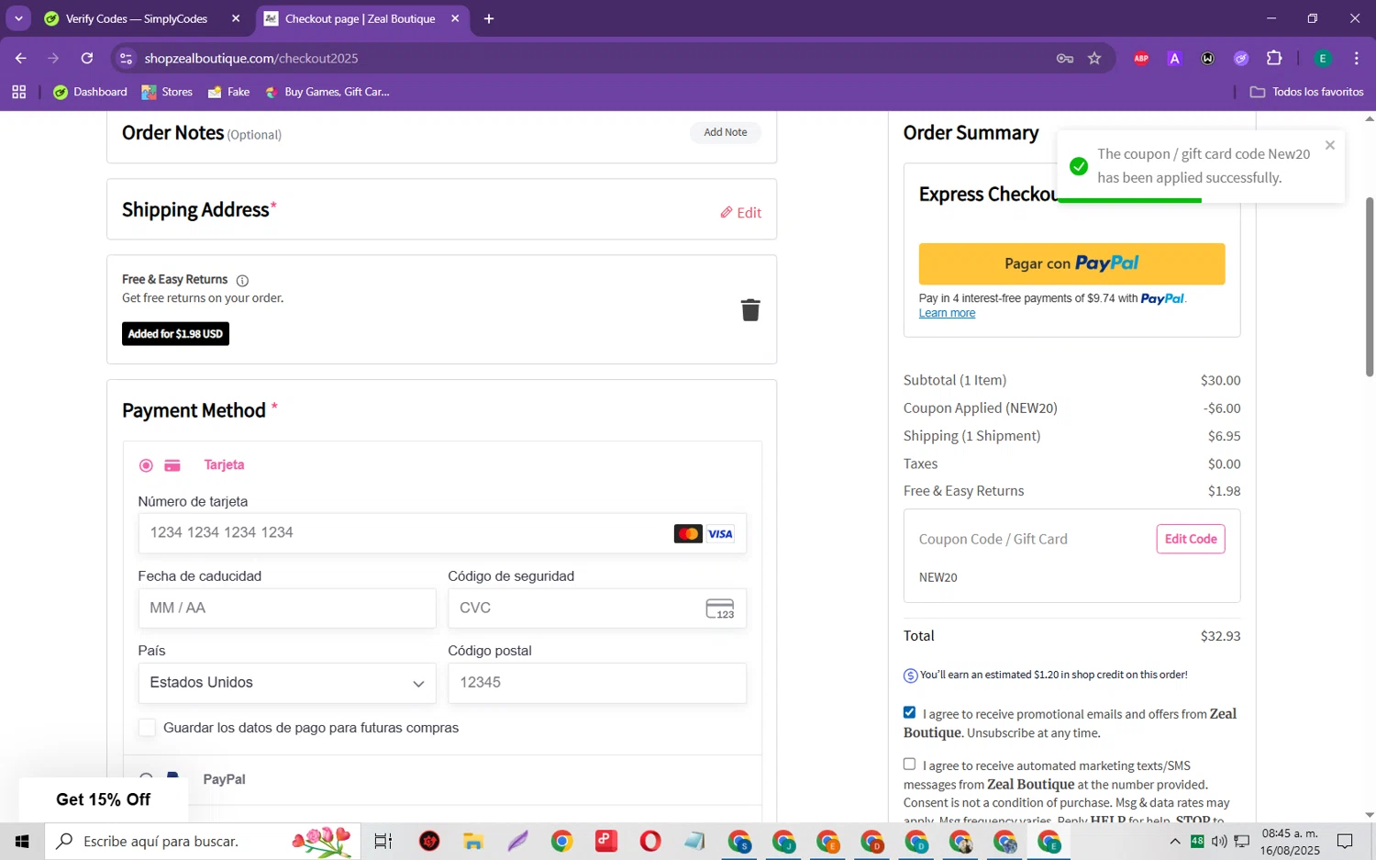This screenshot has height=860, width=1376.
Task: Click the Pagar con PayPal button
Action: [x=1071, y=264]
